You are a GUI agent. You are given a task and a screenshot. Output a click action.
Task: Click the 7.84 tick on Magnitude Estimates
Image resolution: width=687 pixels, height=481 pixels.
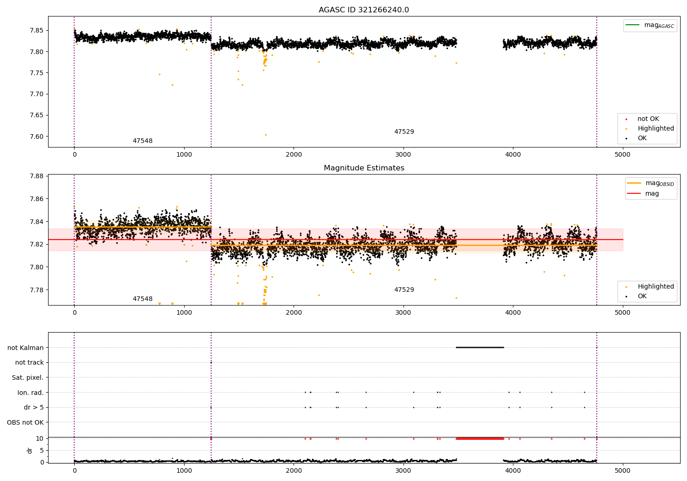click(36, 222)
